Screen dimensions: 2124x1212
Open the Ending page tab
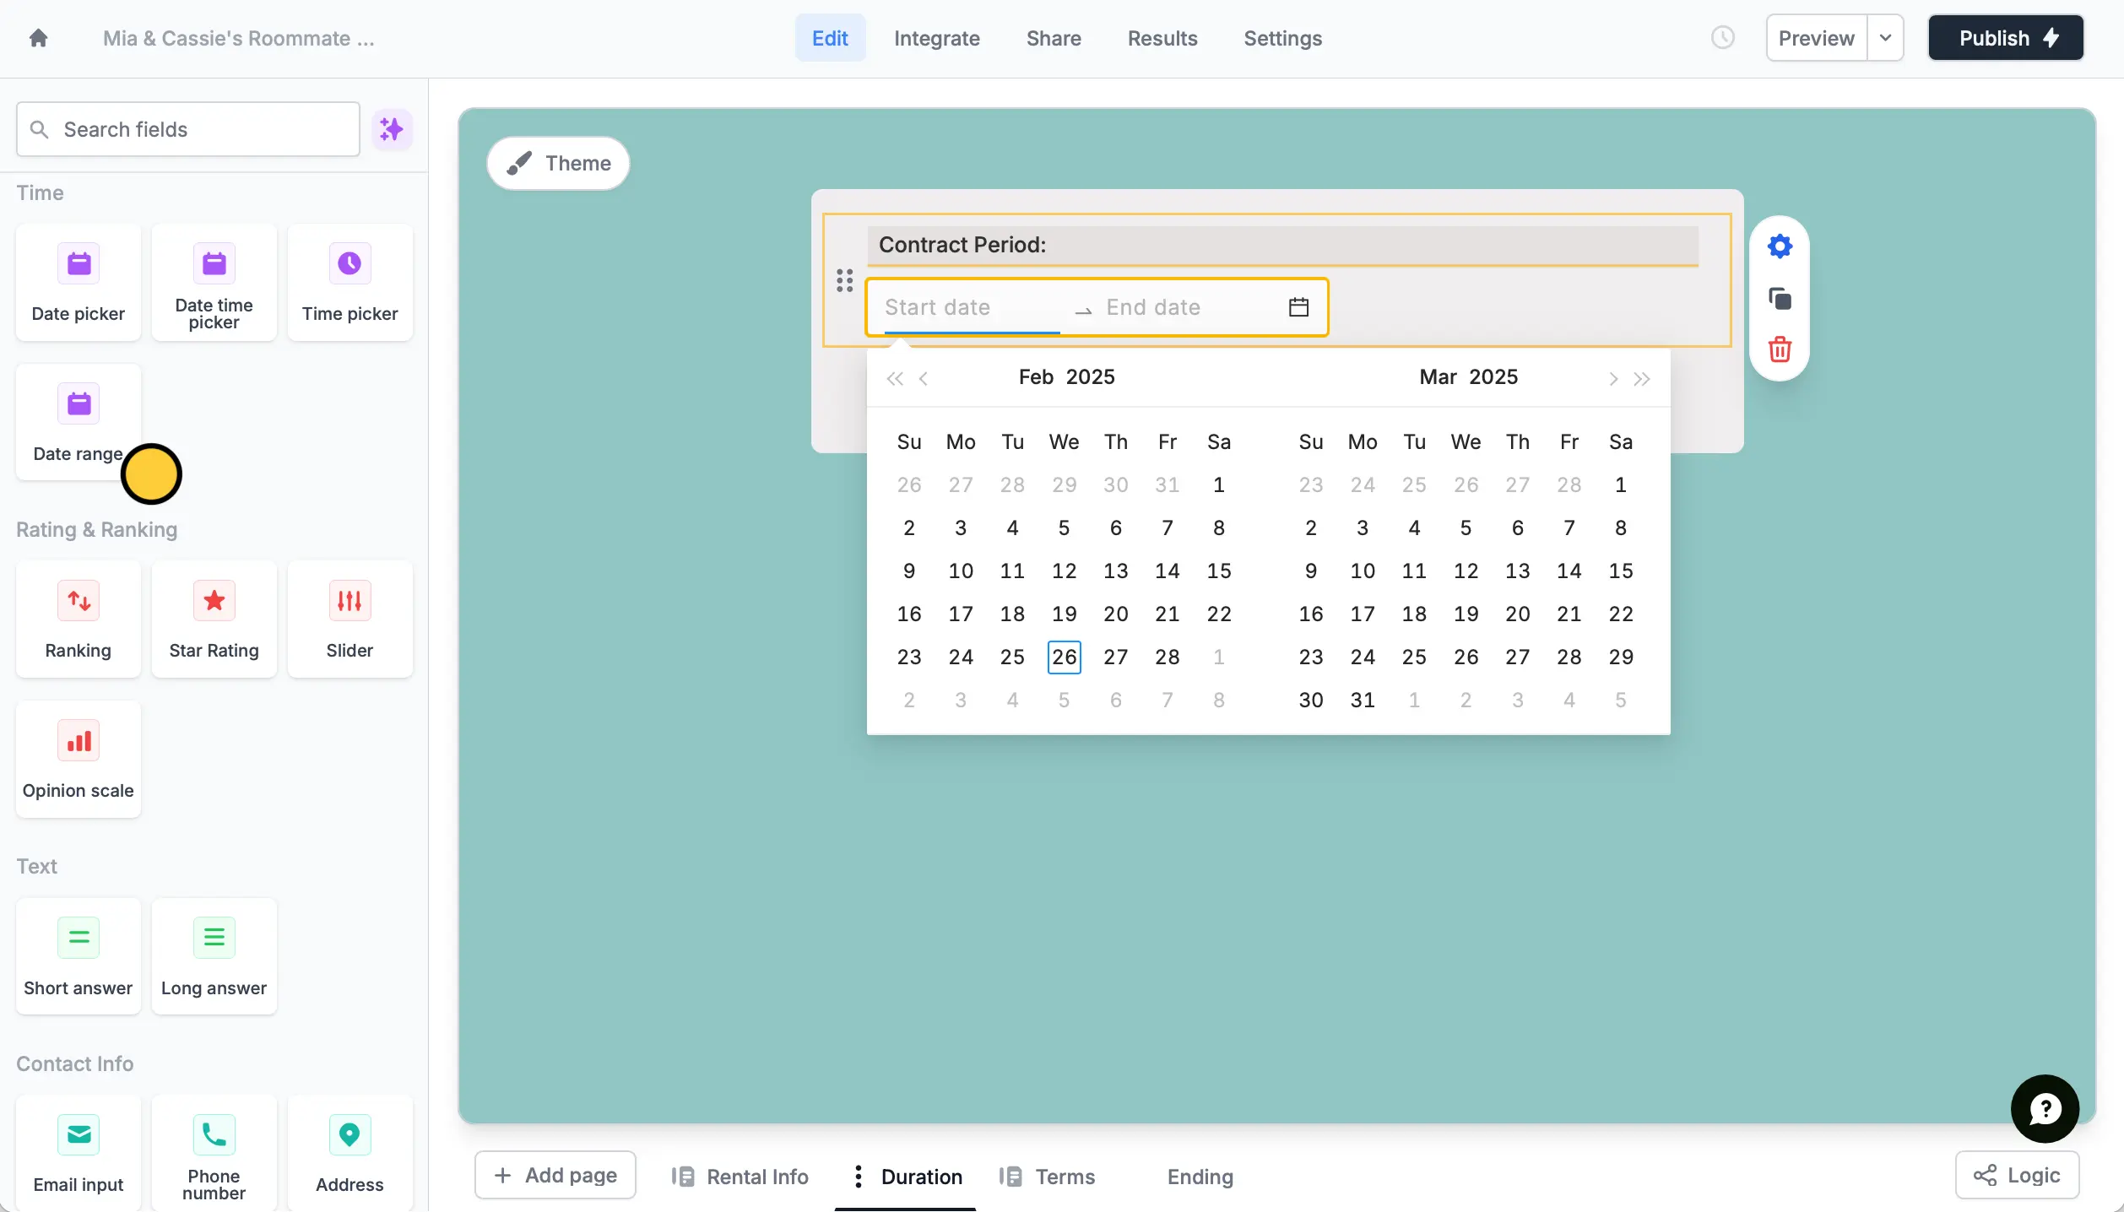pyautogui.click(x=1200, y=1177)
